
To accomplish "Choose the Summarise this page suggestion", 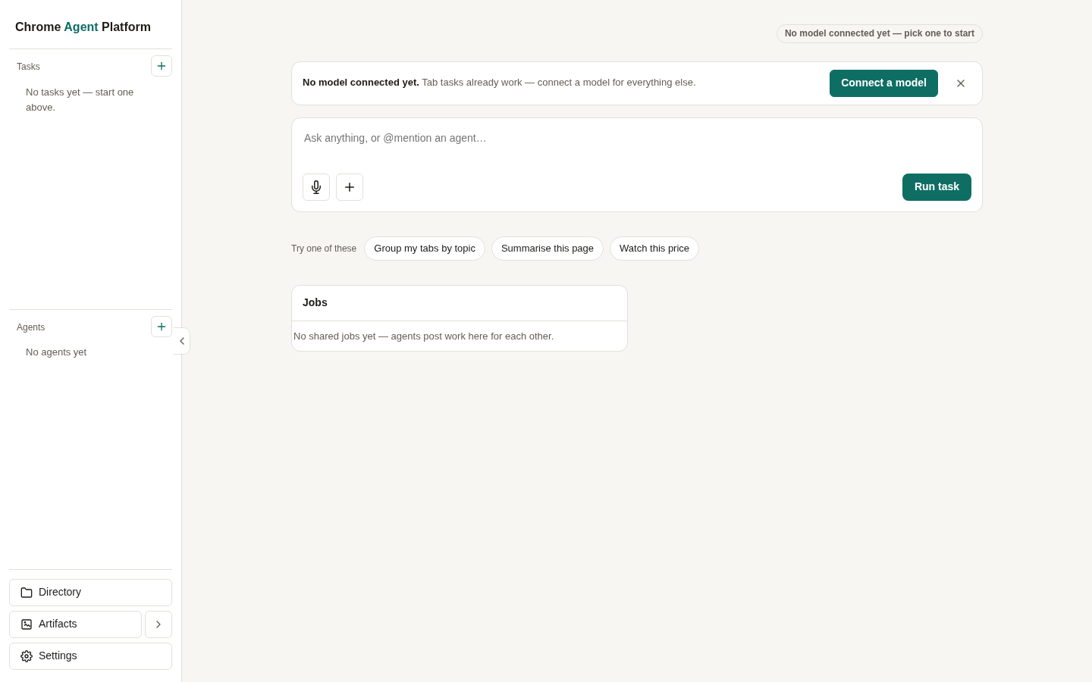I will click(x=548, y=249).
